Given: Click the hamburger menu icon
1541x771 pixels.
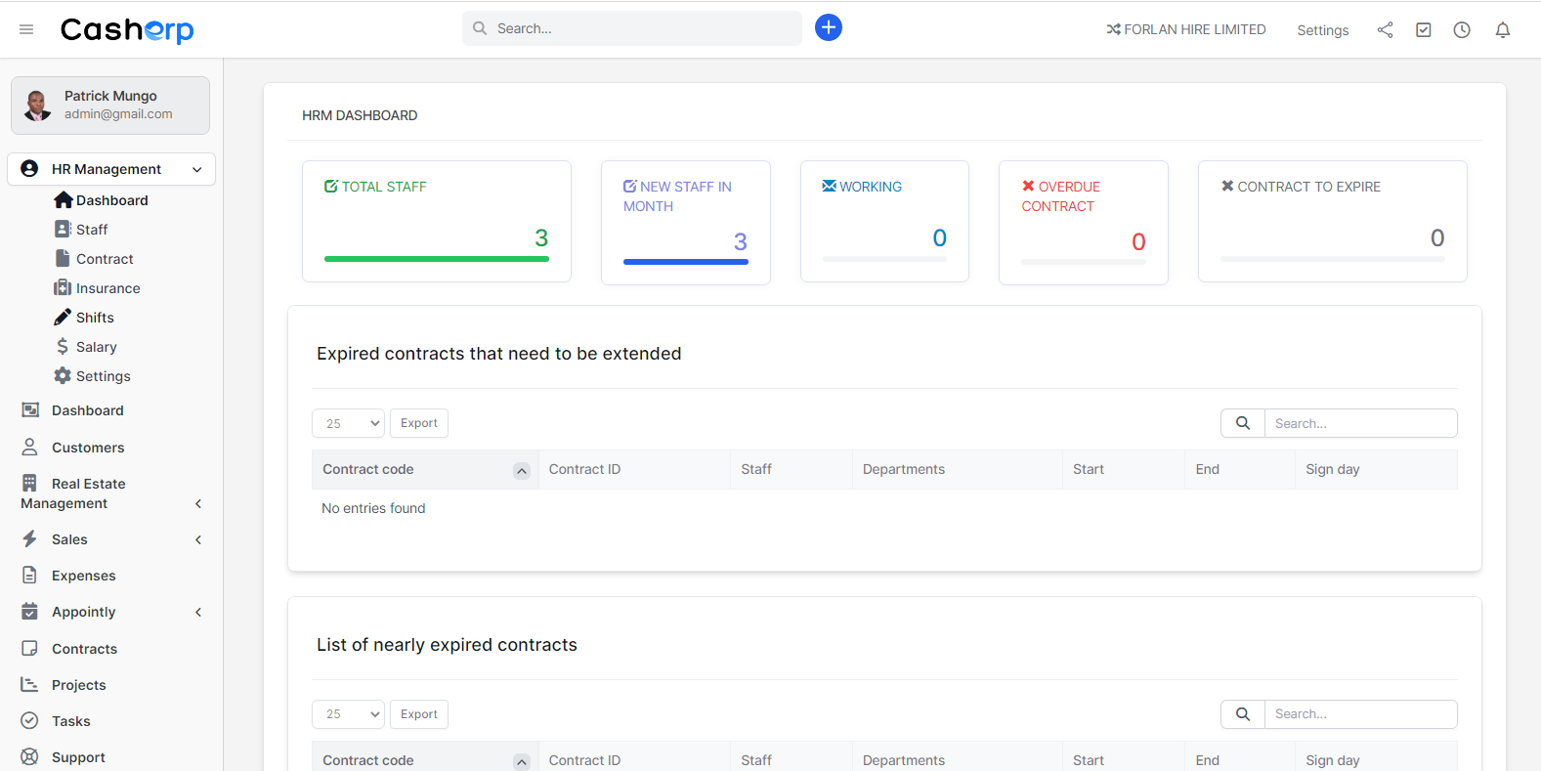Looking at the screenshot, I should [x=26, y=29].
